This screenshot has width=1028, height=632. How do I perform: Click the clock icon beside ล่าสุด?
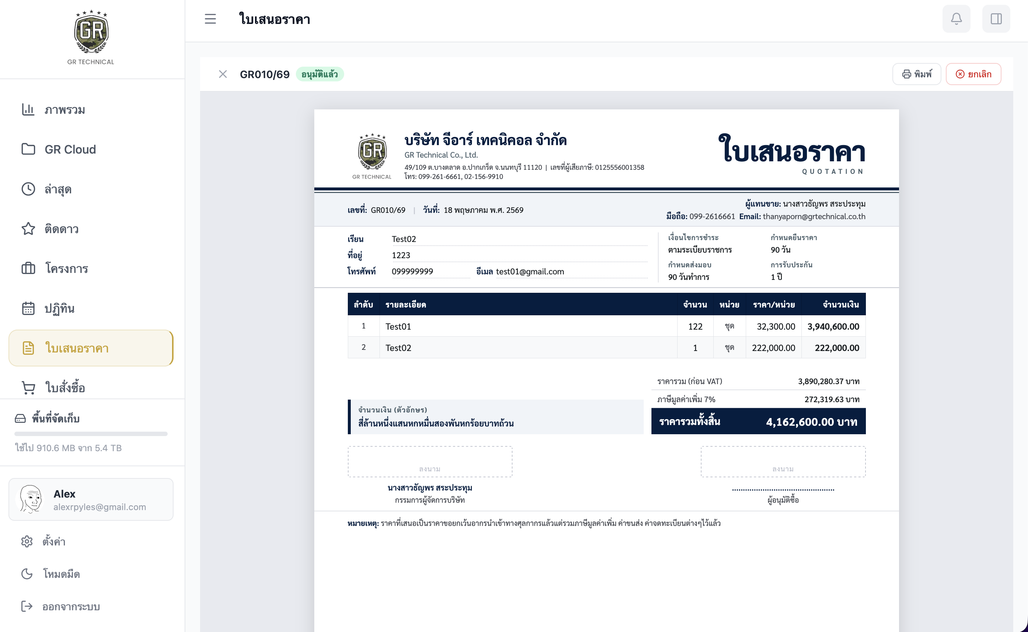point(28,189)
